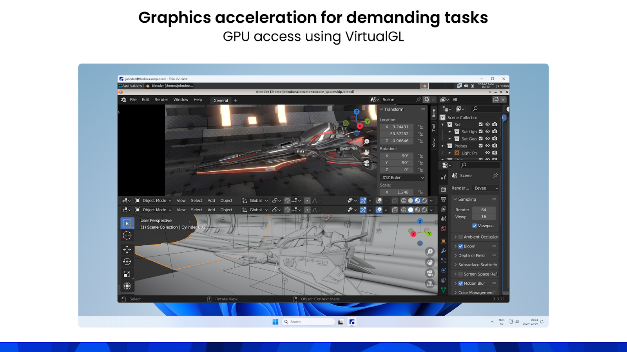Click the hand pan icon in the lower viewport
The width and height of the screenshot is (627, 352).
pos(430,262)
